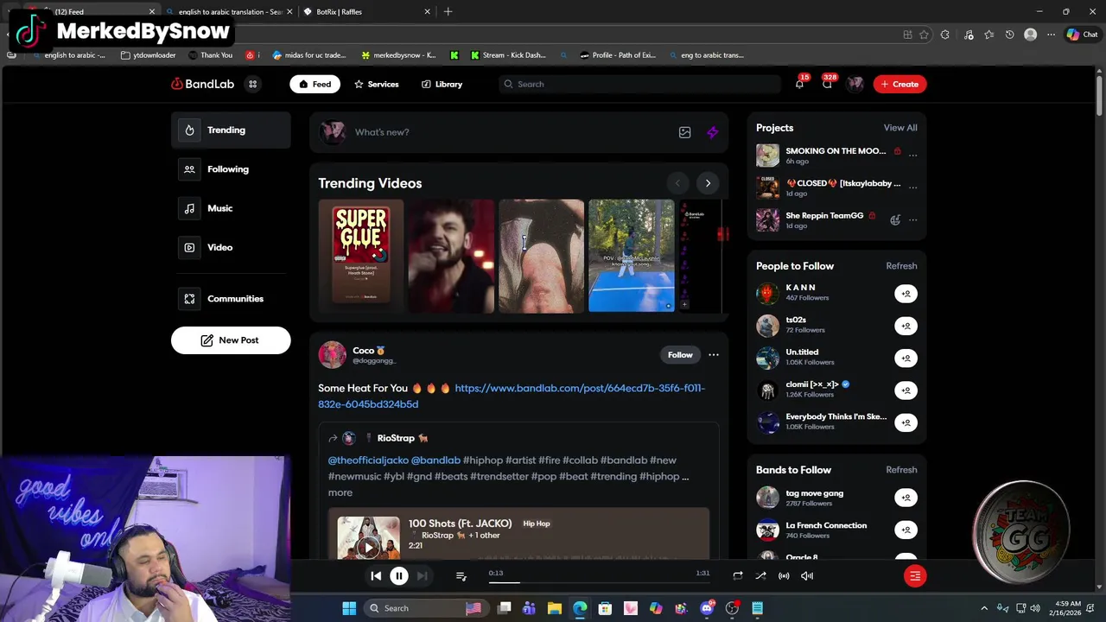
Task: Open the bandlab.com post link in Coco's post
Action: point(512,396)
